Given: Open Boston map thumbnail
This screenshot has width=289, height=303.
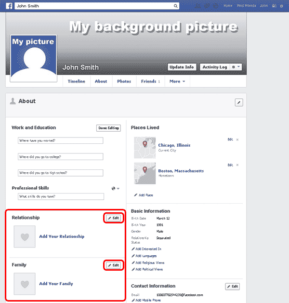Looking at the screenshot, I should pyautogui.click(x=145, y=173).
